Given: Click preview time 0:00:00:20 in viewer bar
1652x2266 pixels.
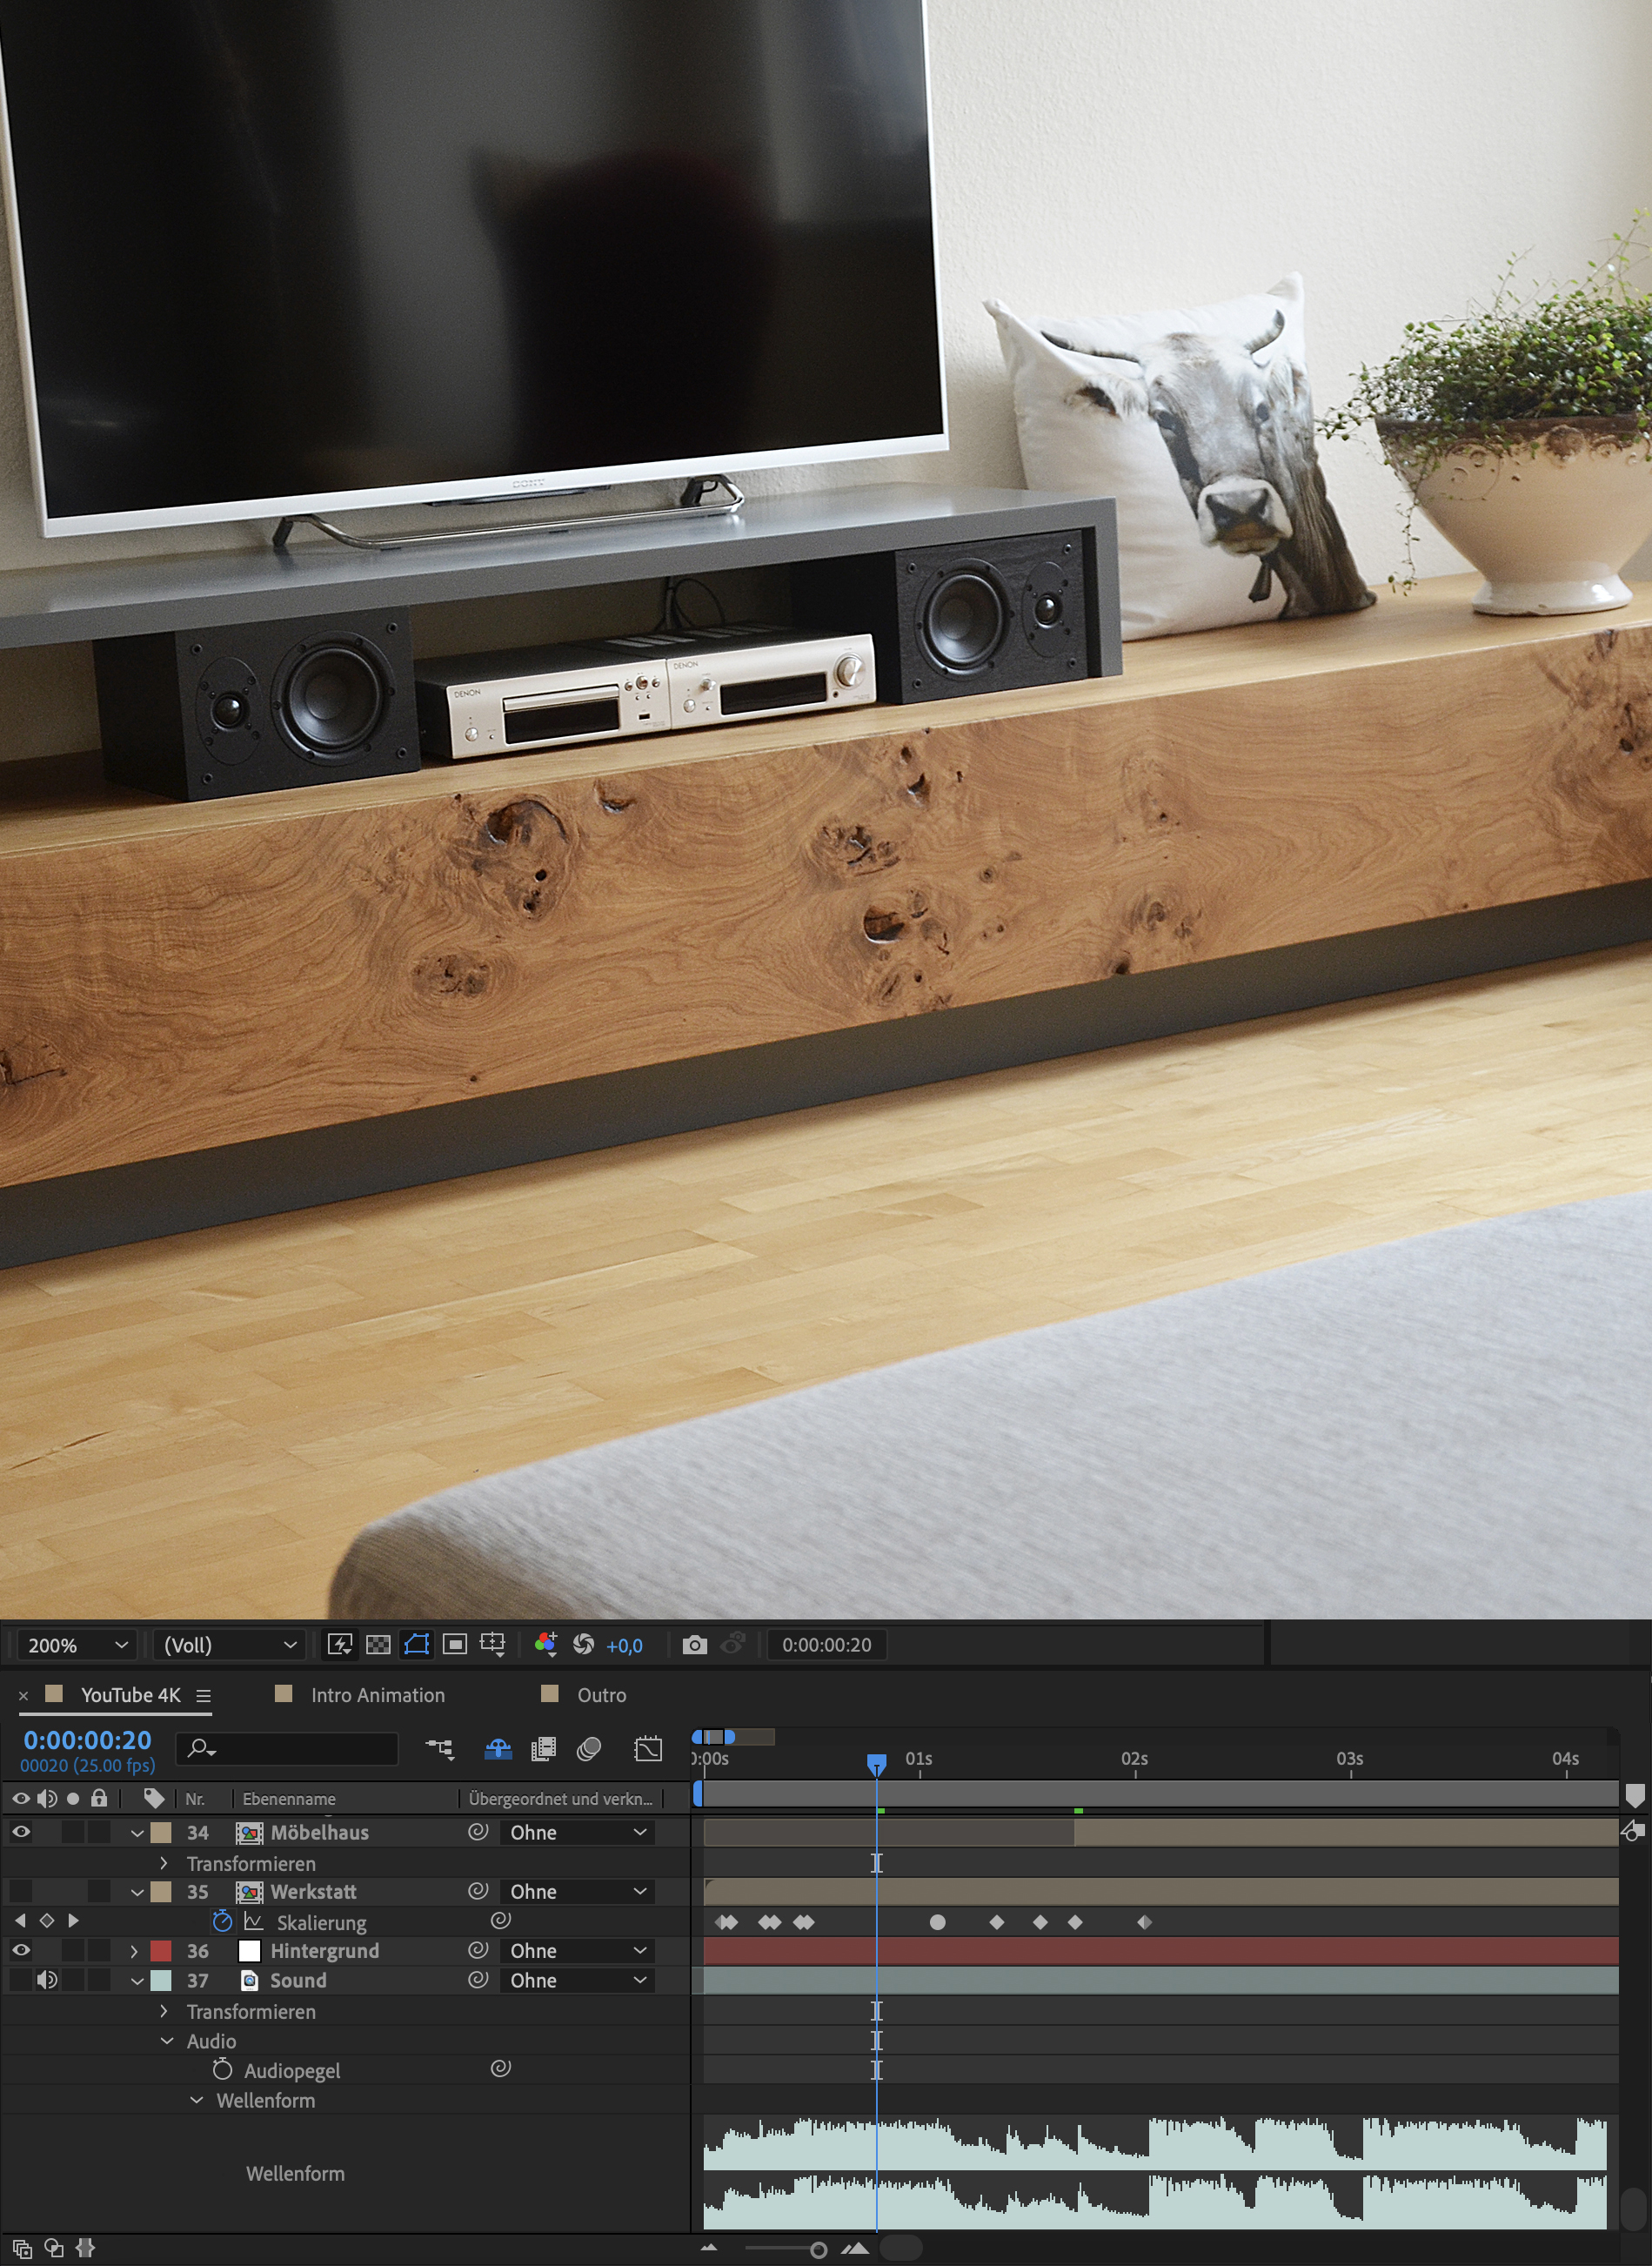Looking at the screenshot, I should coord(826,1645).
